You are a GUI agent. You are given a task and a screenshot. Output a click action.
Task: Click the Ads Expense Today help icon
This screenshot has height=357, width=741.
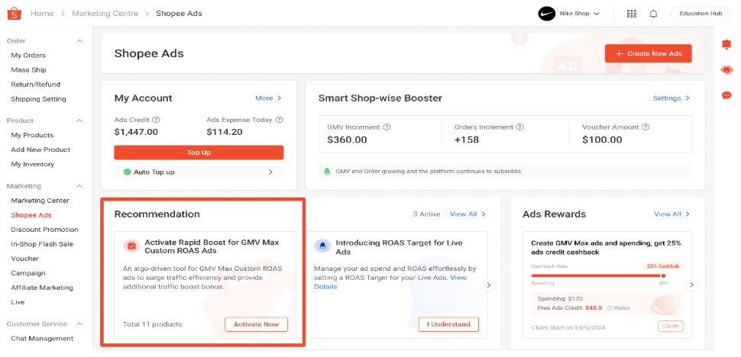[x=280, y=120]
